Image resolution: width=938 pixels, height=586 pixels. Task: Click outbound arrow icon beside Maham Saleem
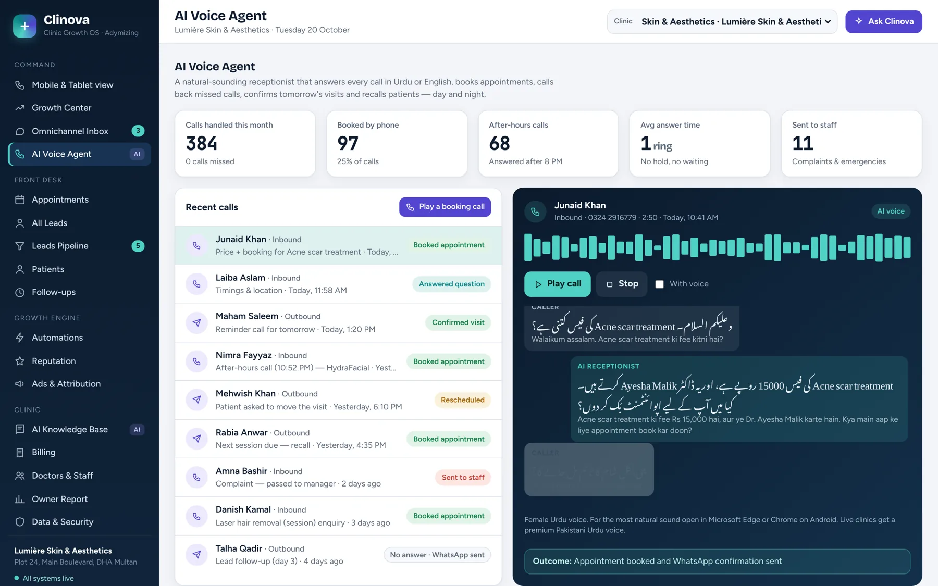[x=196, y=322]
